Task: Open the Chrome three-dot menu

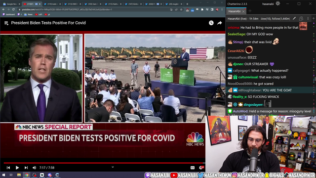Action: (x=222, y=9)
